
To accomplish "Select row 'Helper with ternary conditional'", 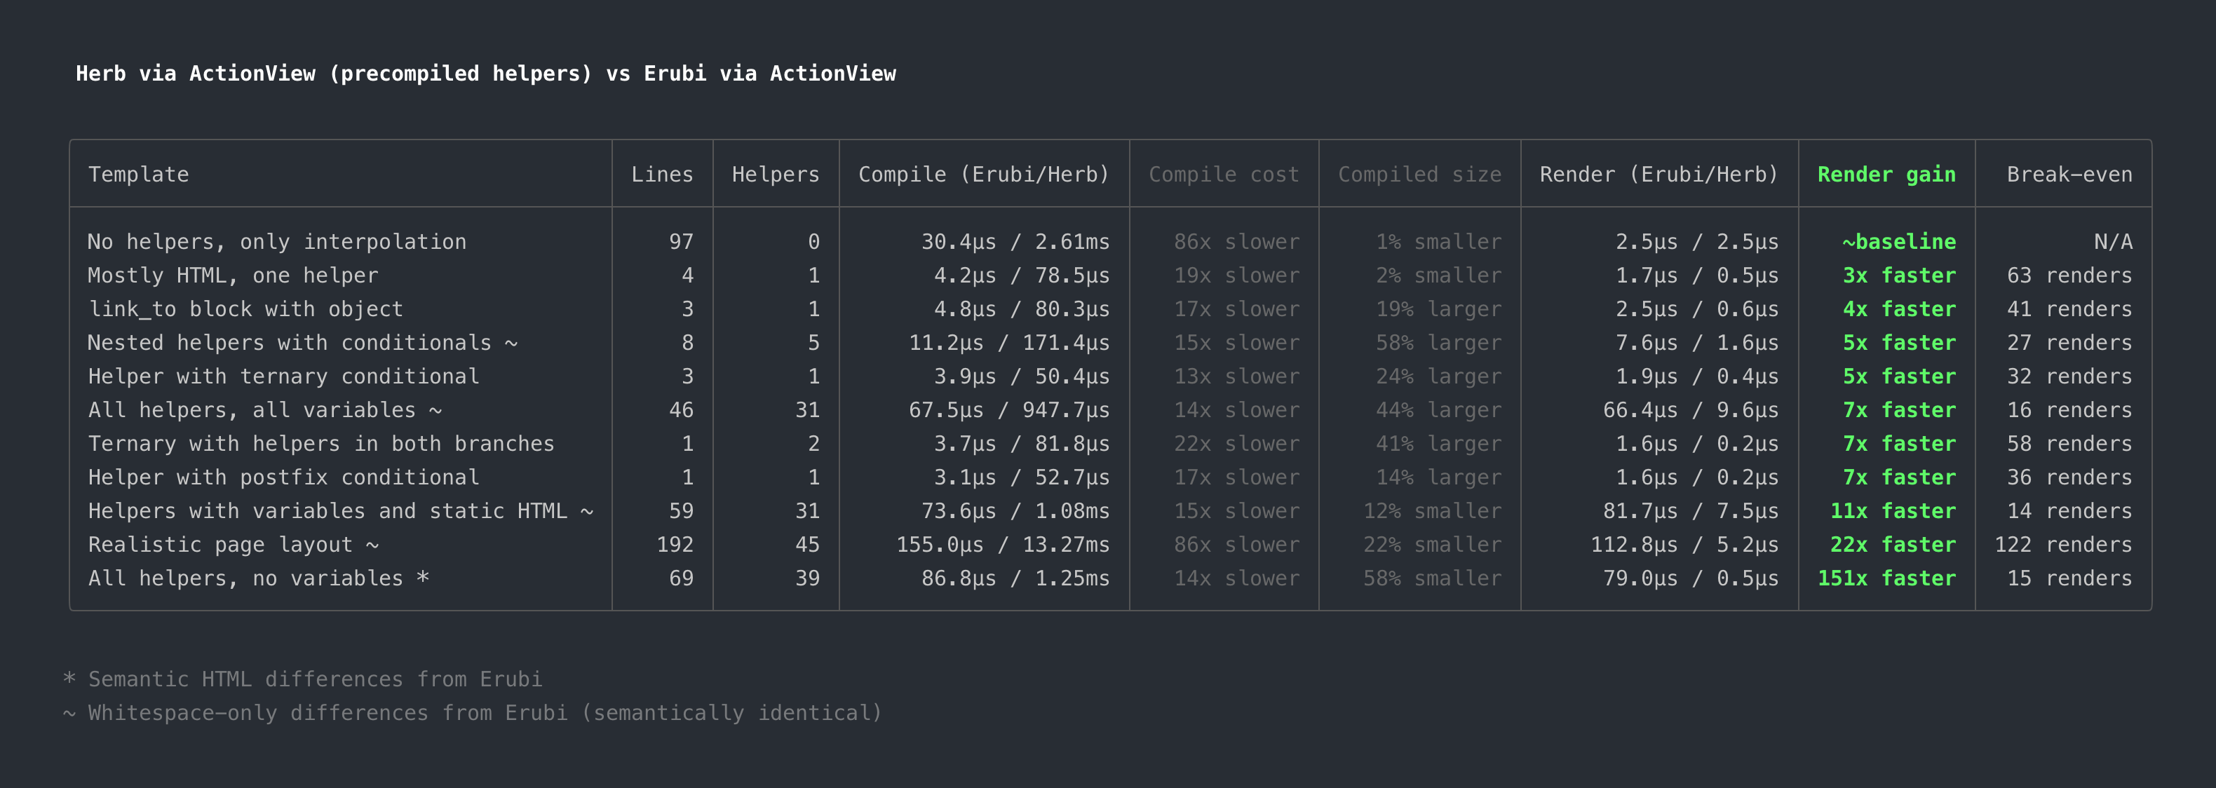I will pyautogui.click(x=1109, y=376).
